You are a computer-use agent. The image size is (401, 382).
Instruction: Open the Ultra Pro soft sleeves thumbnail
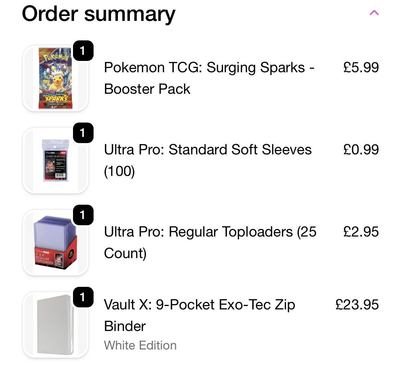[56, 160]
